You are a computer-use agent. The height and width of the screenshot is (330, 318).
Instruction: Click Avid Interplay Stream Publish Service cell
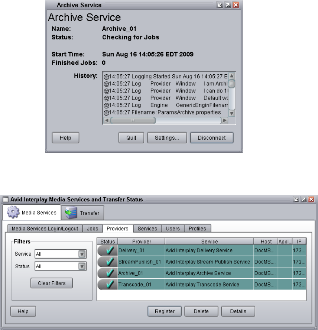coord(210,262)
